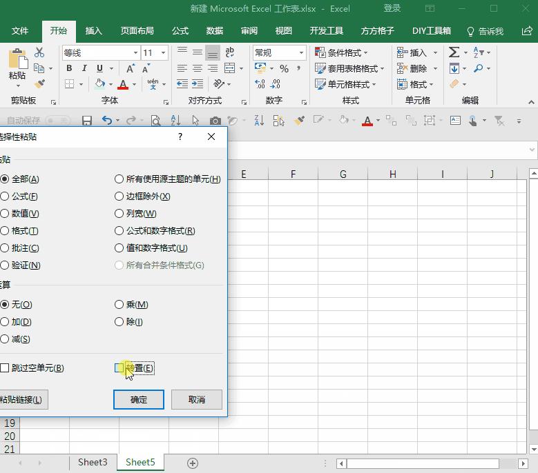This screenshot has height=473, width=538.
Task: Click the Find & Select magnifier icon
Action: 478,68
